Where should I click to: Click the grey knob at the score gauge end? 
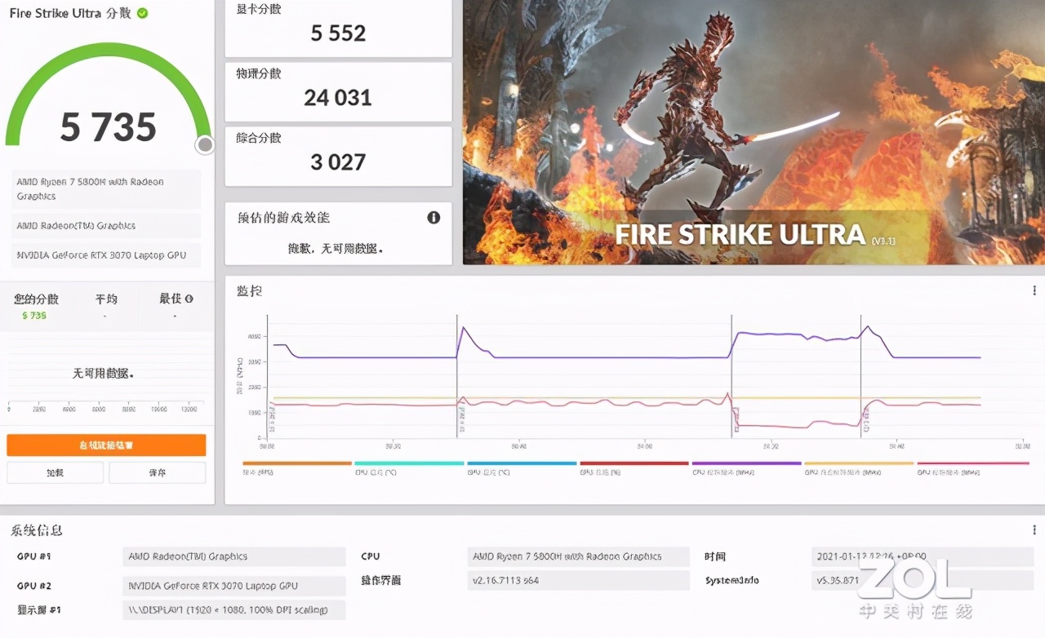pyautogui.click(x=205, y=145)
